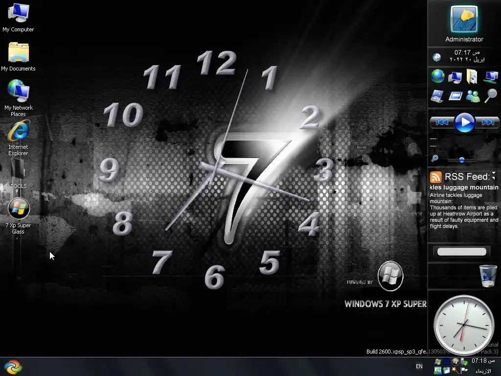Open the Start orb on taskbar
The image size is (501, 376).
pyautogui.click(x=13, y=367)
